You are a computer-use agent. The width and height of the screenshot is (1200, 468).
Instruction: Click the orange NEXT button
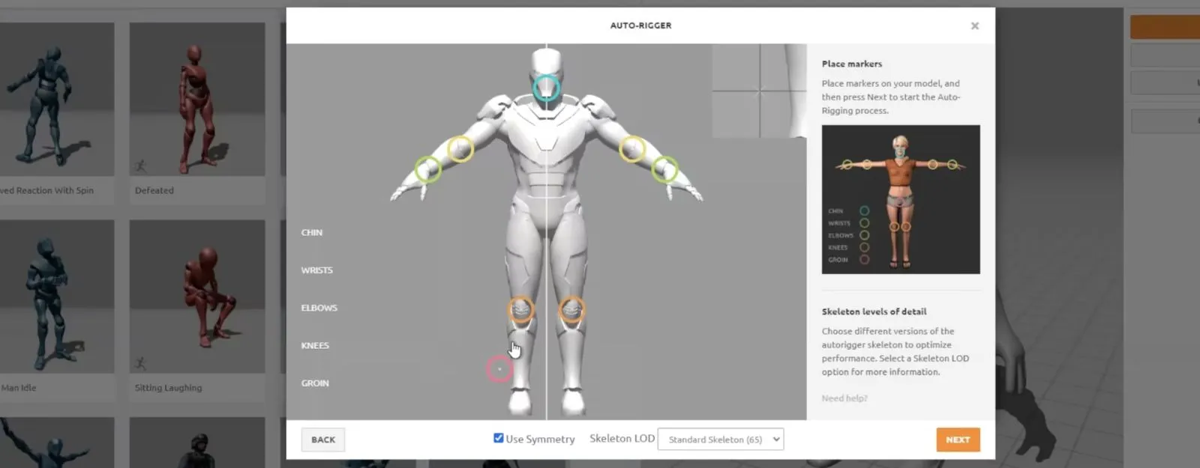tap(958, 440)
